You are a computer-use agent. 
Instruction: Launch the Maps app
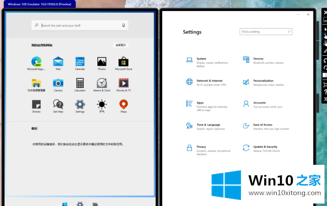(124, 105)
